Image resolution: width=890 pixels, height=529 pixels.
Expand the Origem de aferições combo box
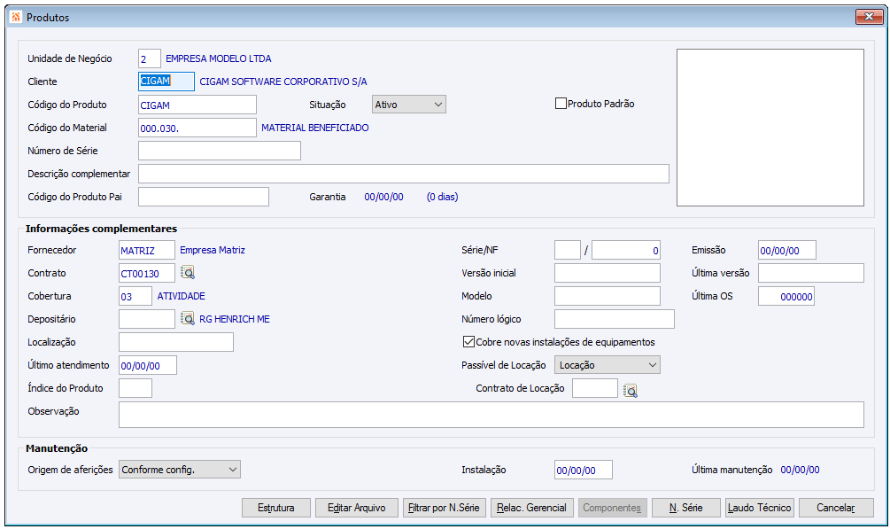(180, 470)
